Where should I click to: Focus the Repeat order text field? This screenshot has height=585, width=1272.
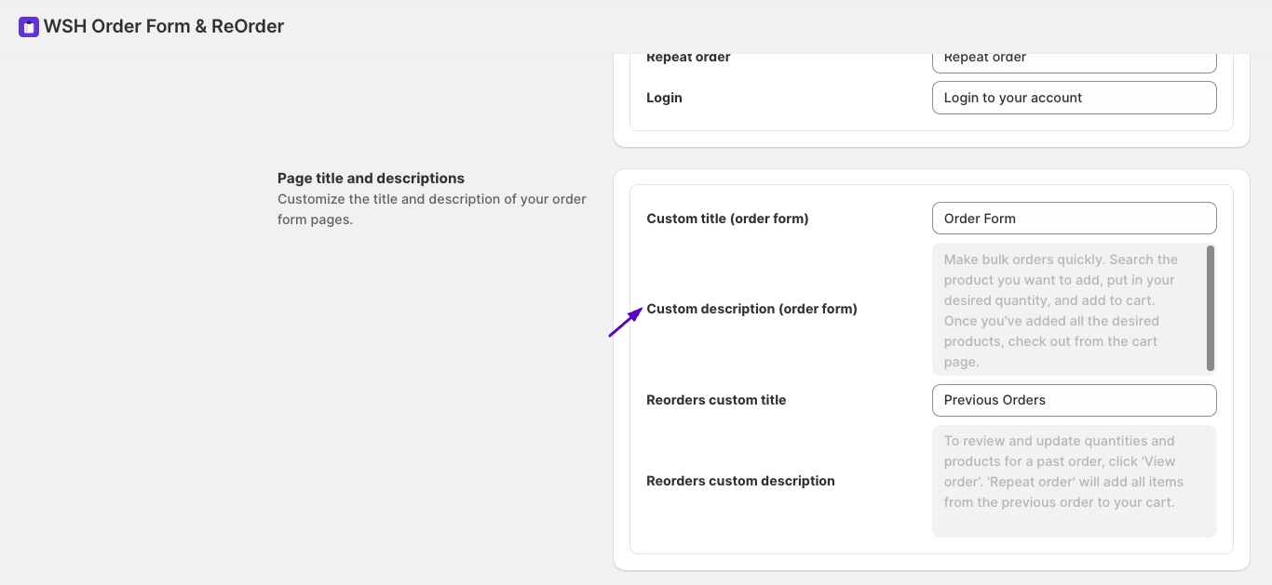click(x=1074, y=59)
